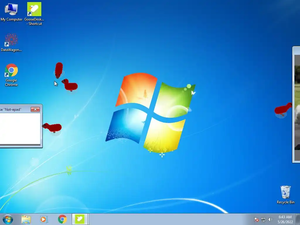Screen dimensions: 300x225
Task: Open the network status tray icon
Action: tap(263, 219)
